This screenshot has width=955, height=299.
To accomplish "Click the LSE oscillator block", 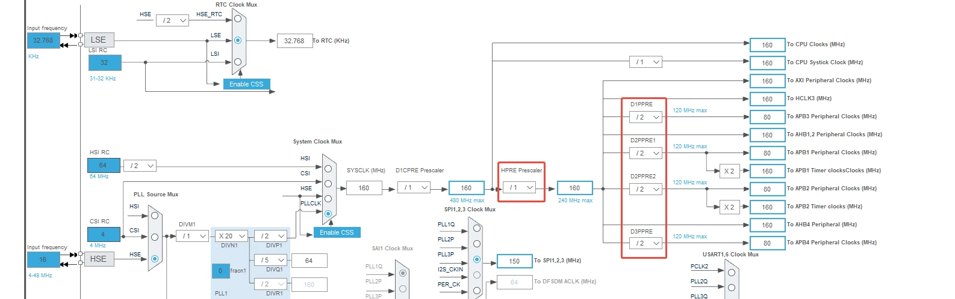I will pos(99,40).
